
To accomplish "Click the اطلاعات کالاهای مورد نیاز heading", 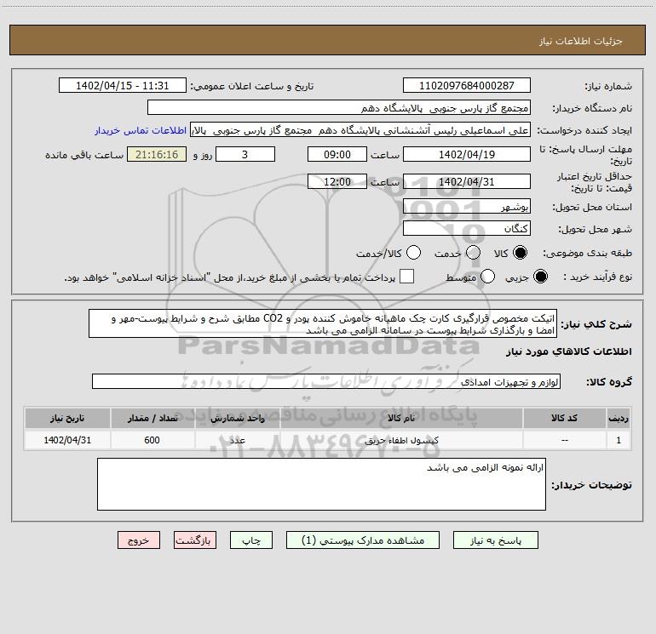I will click(569, 351).
